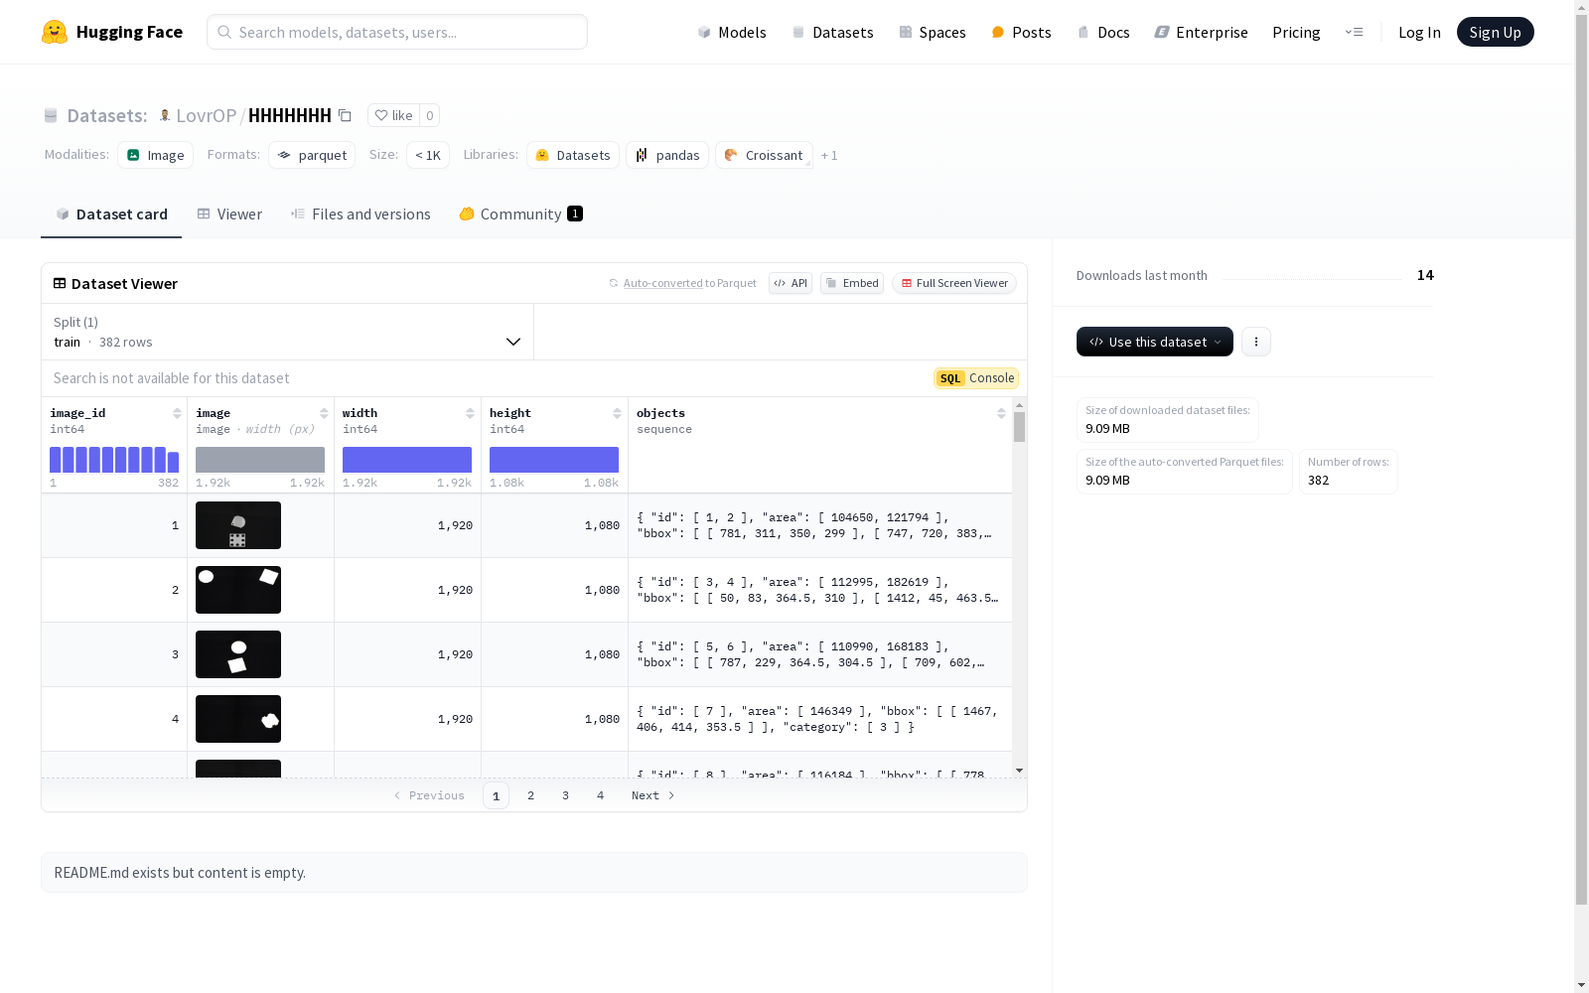Go to page 4 of results

tap(601, 795)
